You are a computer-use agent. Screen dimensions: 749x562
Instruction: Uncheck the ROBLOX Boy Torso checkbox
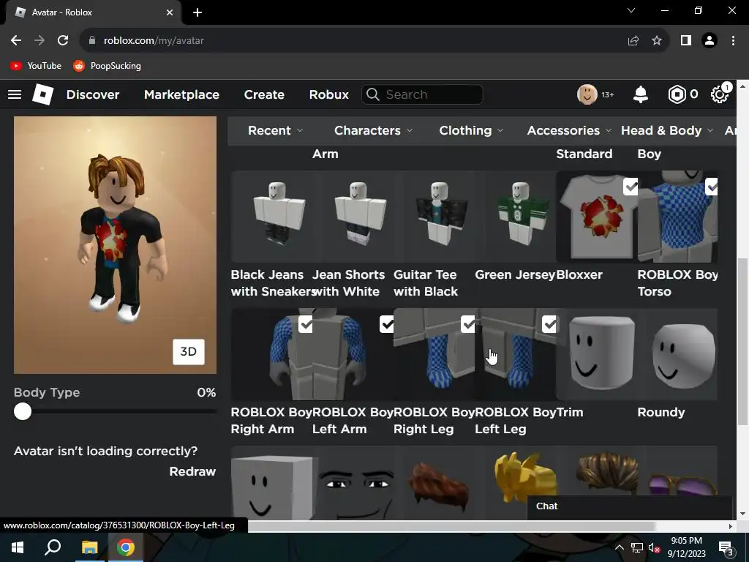click(x=712, y=187)
